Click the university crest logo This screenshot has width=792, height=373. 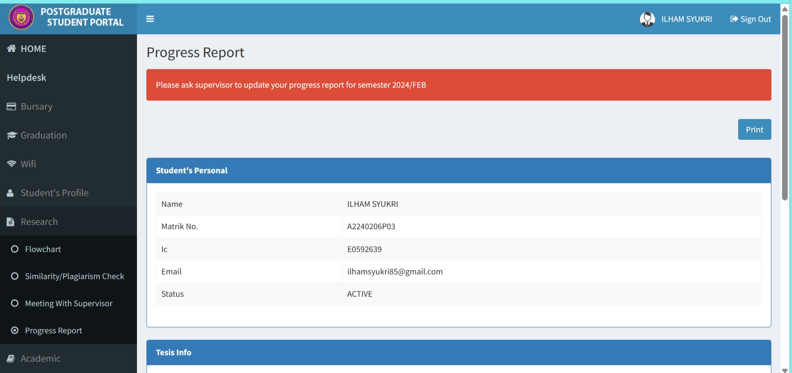coord(21,18)
